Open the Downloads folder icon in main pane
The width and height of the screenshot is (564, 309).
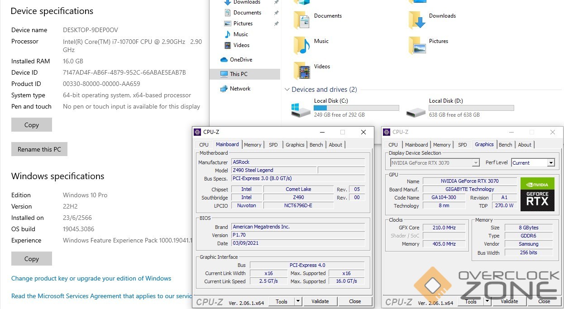point(417,20)
